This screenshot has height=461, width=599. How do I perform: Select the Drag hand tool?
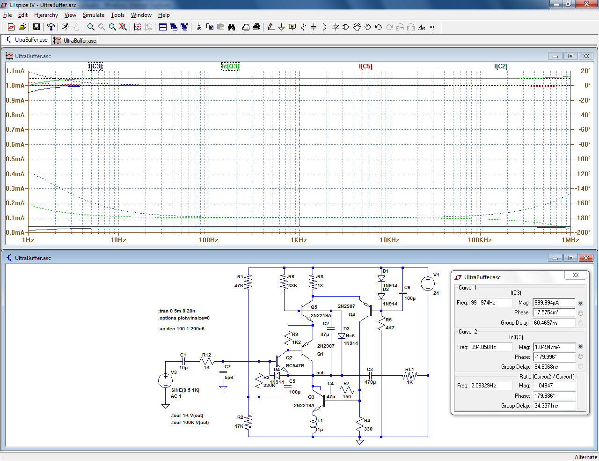(368, 27)
